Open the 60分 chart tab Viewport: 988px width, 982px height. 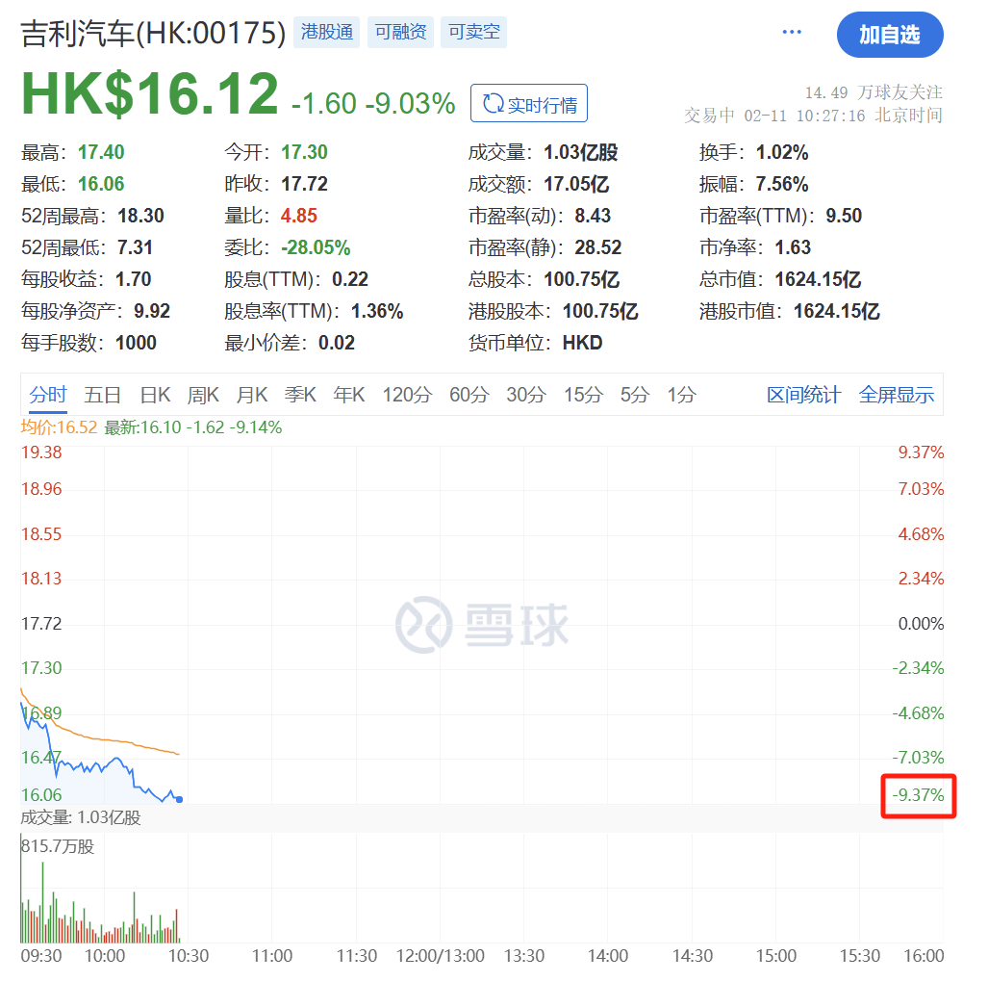click(x=469, y=395)
